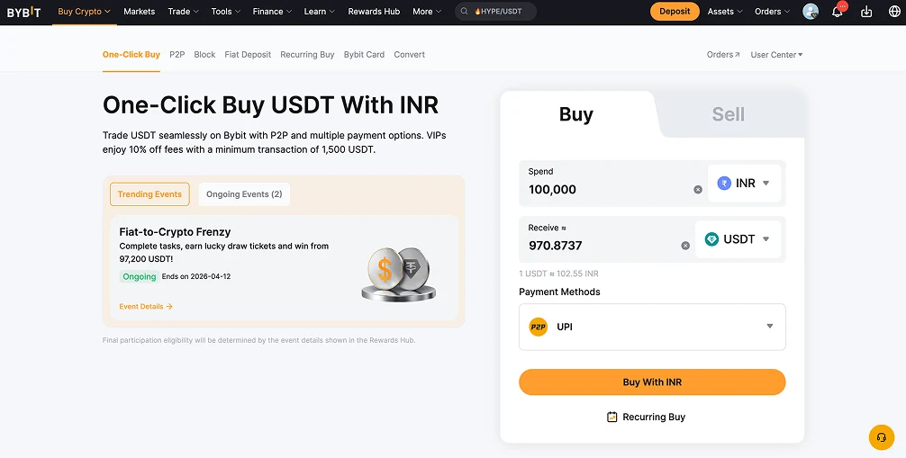Open the Assets dropdown
The image size is (906, 458).
tap(725, 12)
